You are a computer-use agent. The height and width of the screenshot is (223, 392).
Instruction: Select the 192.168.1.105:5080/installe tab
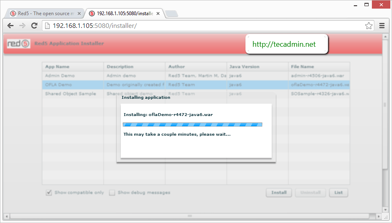(124, 14)
